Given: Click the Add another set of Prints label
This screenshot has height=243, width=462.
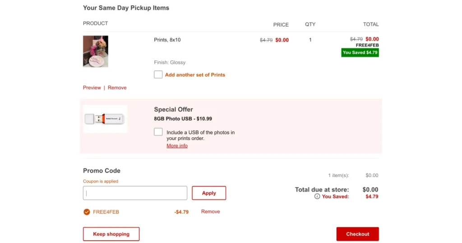Looking at the screenshot, I should click(x=195, y=75).
